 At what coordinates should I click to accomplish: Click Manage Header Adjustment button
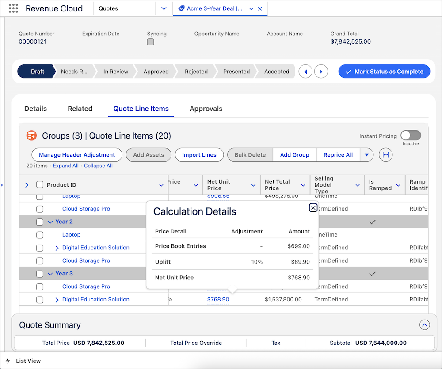coord(77,155)
